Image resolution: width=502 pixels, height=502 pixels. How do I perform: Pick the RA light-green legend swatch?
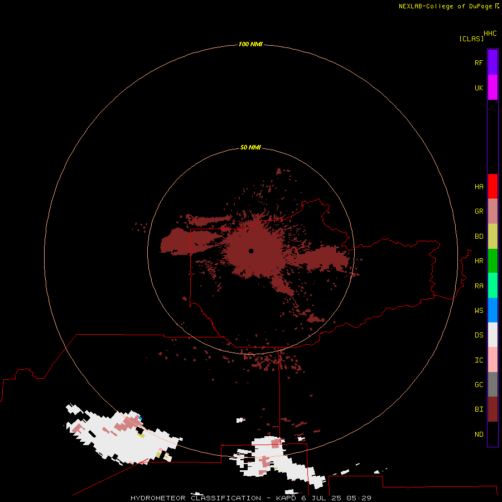click(493, 286)
